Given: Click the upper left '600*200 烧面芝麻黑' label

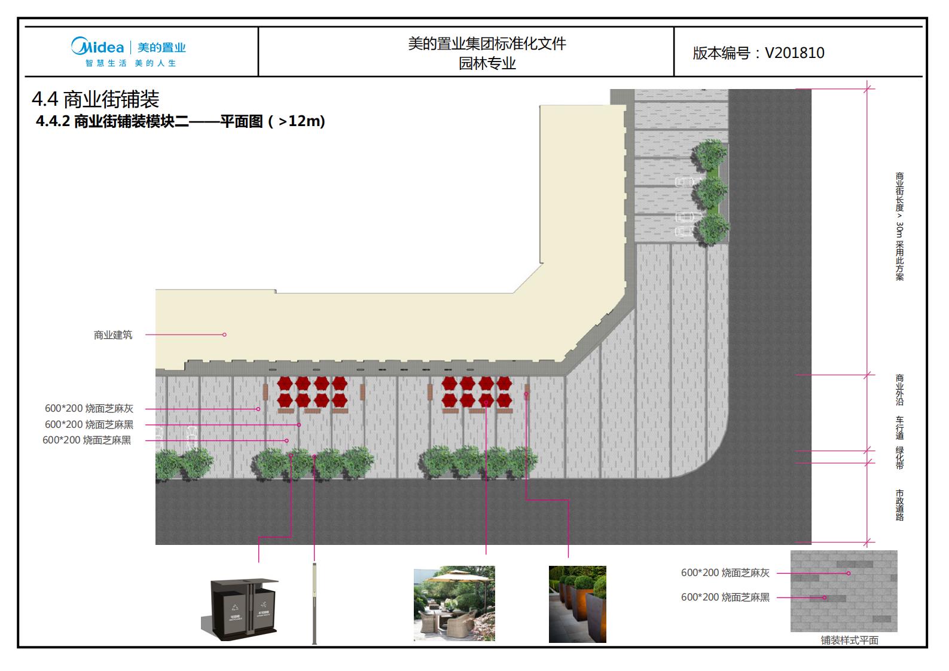Looking at the screenshot, I should pos(89,425).
